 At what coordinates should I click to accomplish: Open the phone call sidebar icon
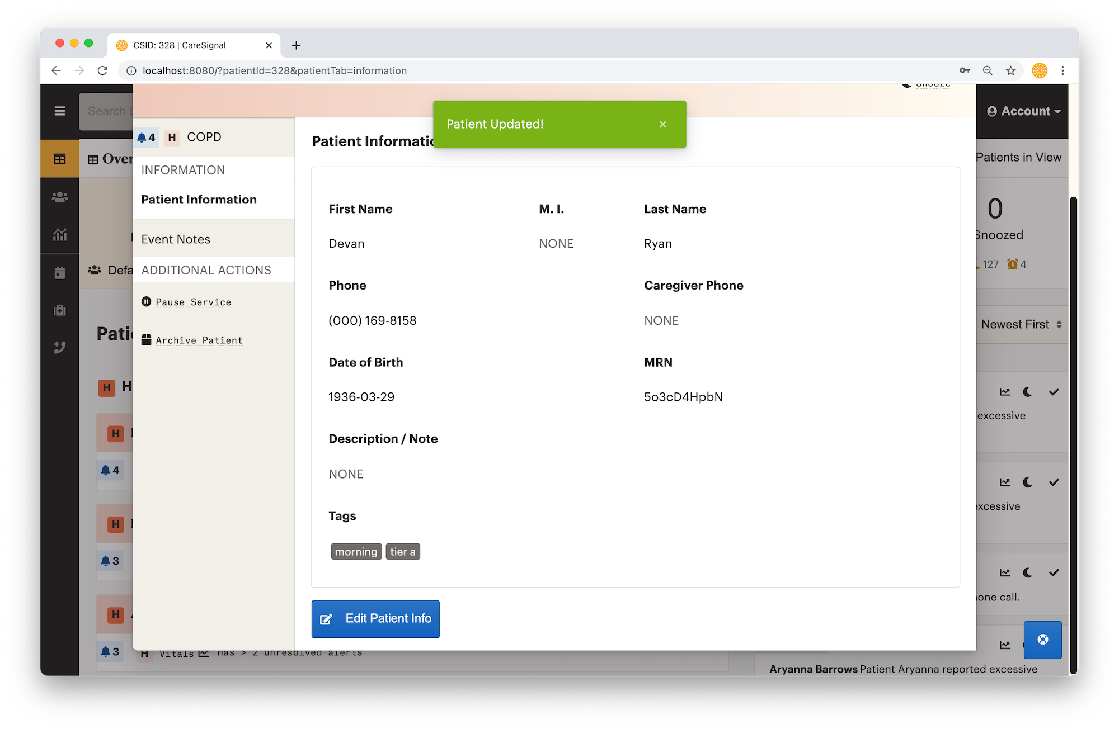point(60,347)
